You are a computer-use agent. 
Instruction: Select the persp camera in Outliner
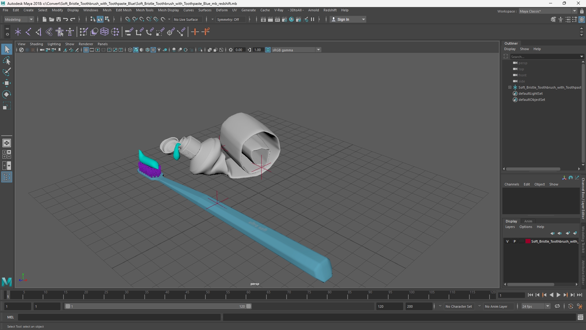coord(523,63)
